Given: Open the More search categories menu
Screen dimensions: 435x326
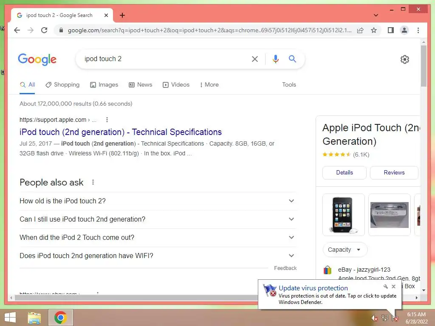Looking at the screenshot, I should [x=209, y=85].
